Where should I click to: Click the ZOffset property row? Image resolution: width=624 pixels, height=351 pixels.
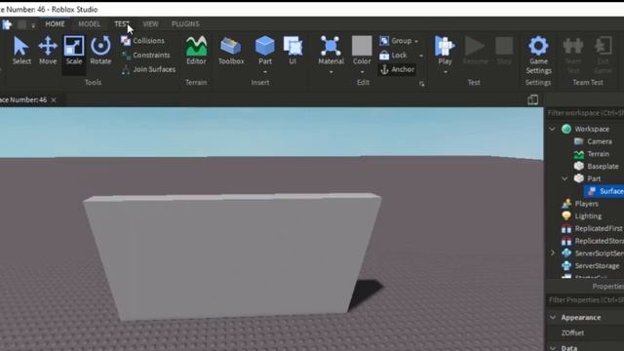(585, 332)
